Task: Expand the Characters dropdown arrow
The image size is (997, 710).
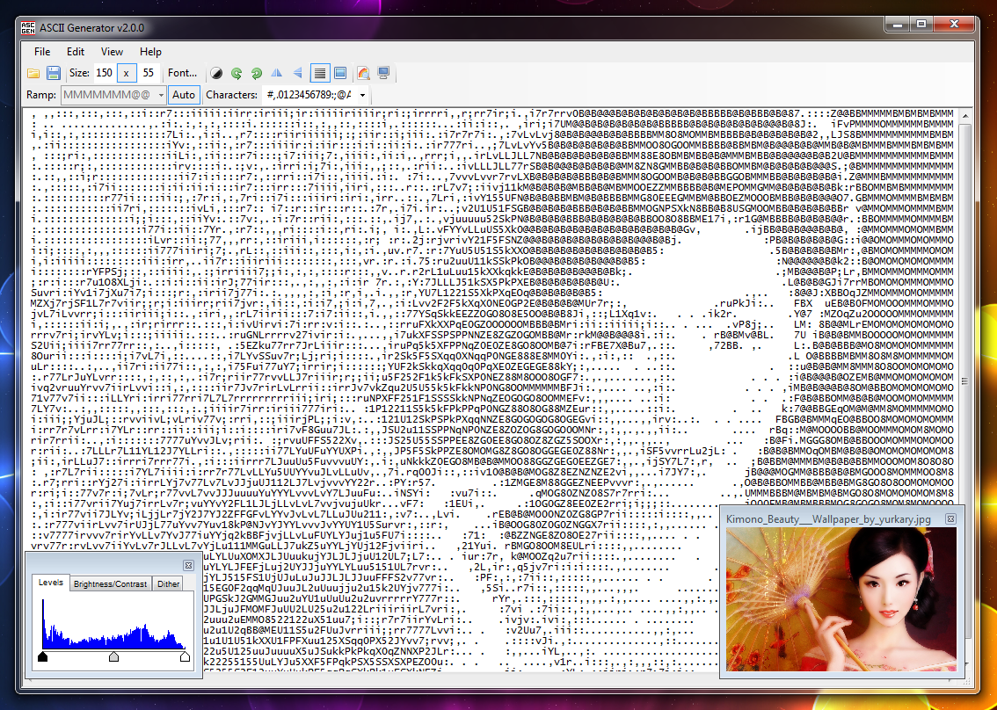Action: [x=362, y=95]
